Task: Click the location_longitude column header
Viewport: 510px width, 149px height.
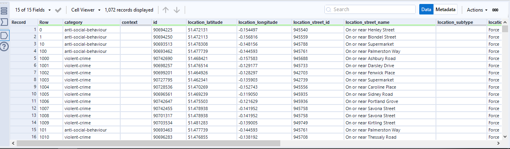Action: [x=264, y=22]
